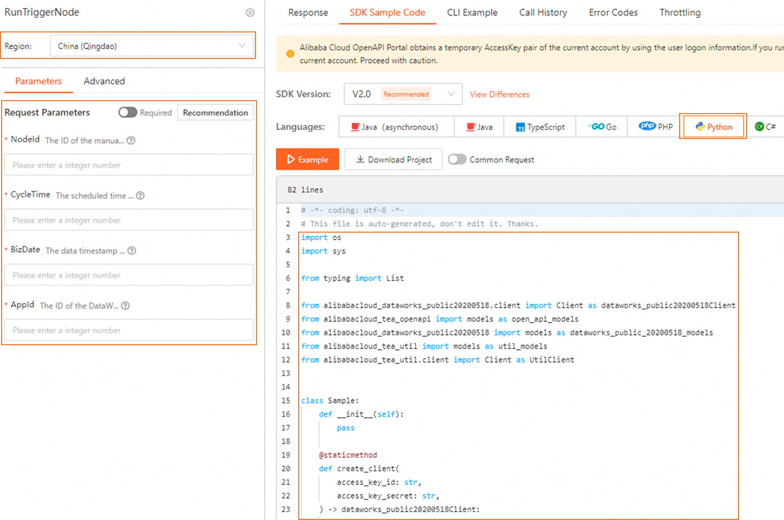
Task: Click the feedback smiley icon beside RunTriggerNode
Action: coord(250,12)
